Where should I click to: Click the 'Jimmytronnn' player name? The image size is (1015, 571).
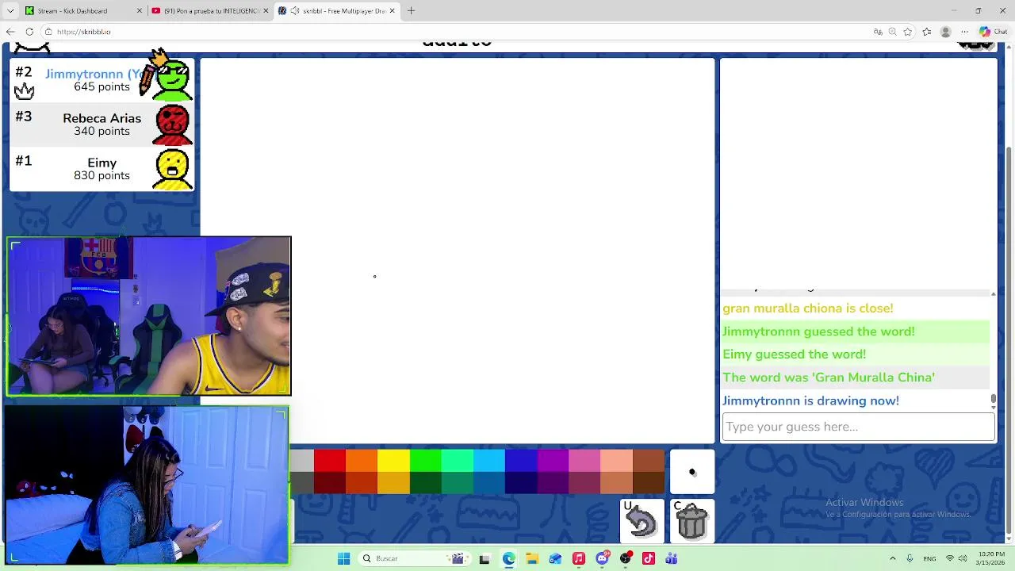(93, 73)
